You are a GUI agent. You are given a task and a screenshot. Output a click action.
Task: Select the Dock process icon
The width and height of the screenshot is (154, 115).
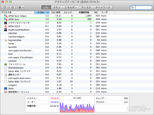coord(5,89)
